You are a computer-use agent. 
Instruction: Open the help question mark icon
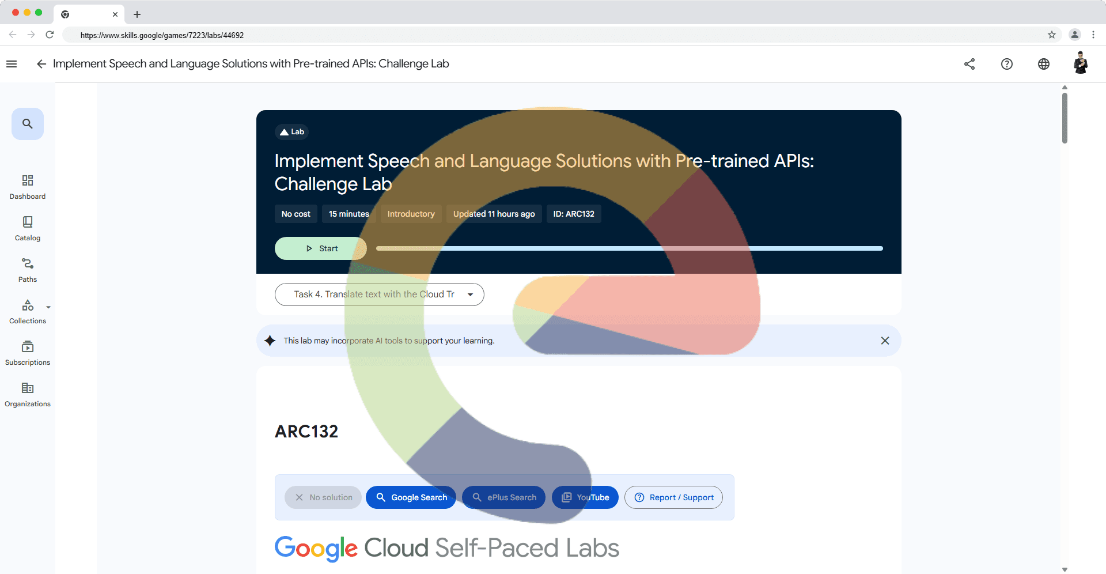1007,64
